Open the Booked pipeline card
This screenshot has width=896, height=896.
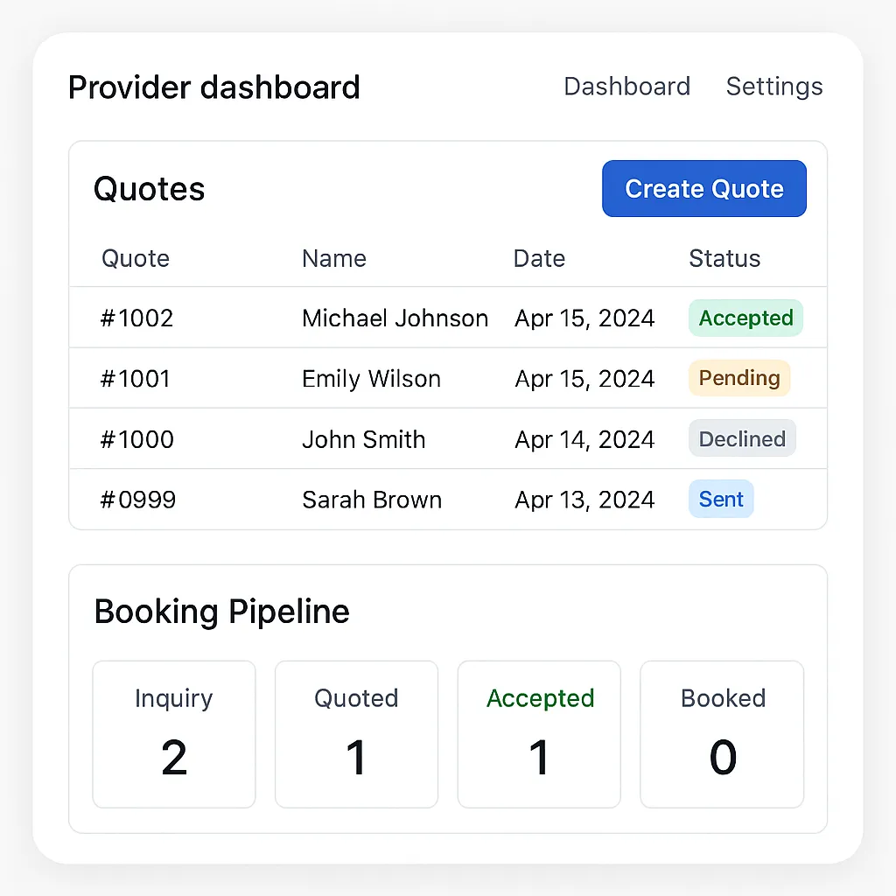click(x=722, y=734)
